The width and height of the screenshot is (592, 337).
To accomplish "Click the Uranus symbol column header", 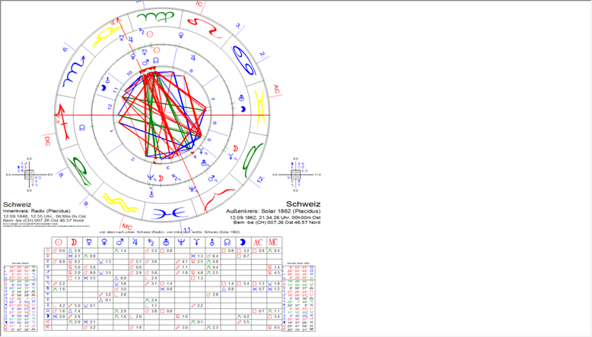I will coord(166,242).
